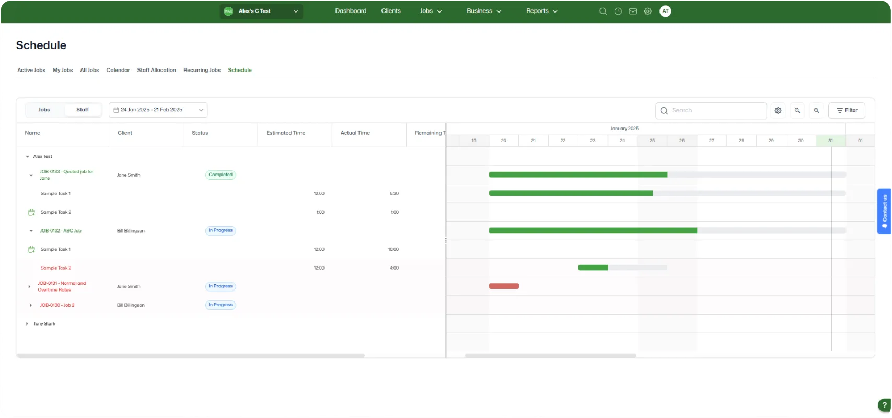The height and width of the screenshot is (418, 892).
Task: Select the Schedule tab
Action: point(240,70)
